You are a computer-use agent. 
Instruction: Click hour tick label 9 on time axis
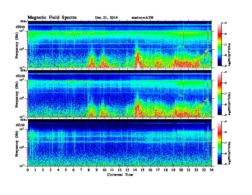coord(97,170)
